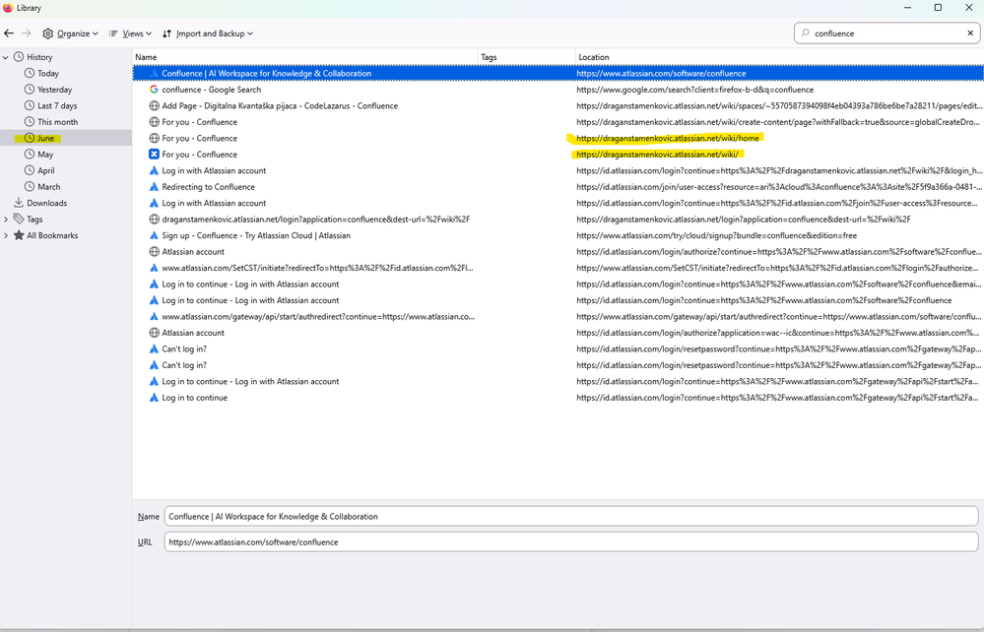This screenshot has width=984, height=632.
Task: Click the Firefox logo in title bar
Action: click(x=8, y=8)
